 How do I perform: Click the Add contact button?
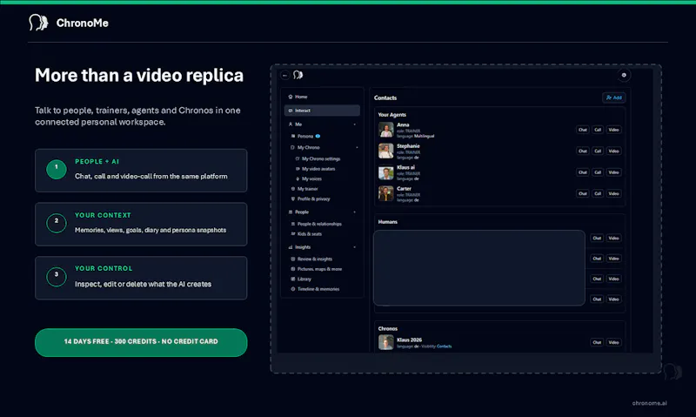tap(614, 98)
